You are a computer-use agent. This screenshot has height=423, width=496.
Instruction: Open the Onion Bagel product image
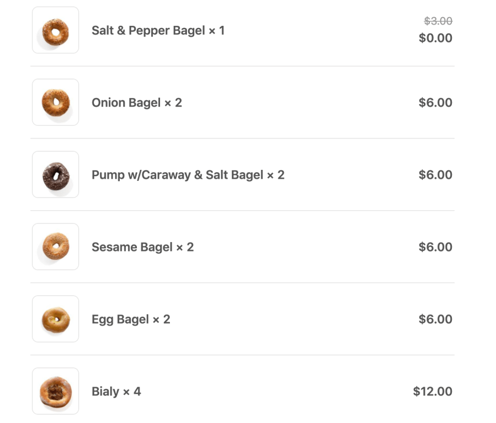point(55,103)
